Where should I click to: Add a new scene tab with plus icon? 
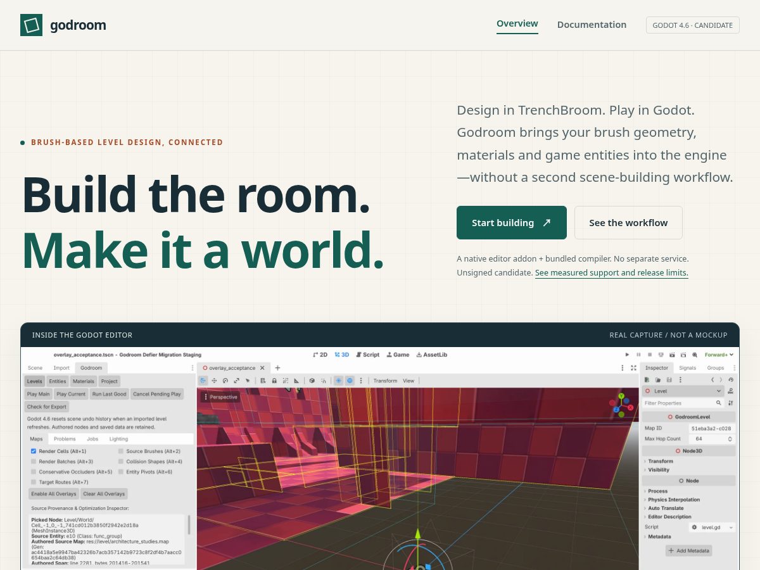coord(277,368)
